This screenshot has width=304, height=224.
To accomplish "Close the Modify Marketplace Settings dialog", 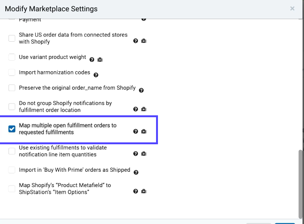I will pyautogui.click(x=292, y=9).
